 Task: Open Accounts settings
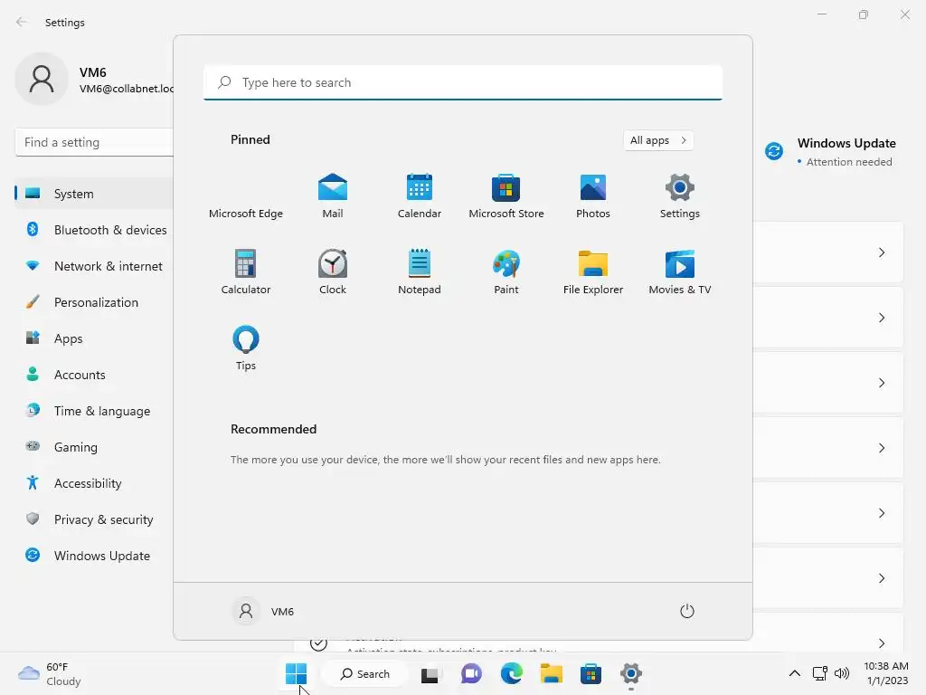(x=94, y=375)
